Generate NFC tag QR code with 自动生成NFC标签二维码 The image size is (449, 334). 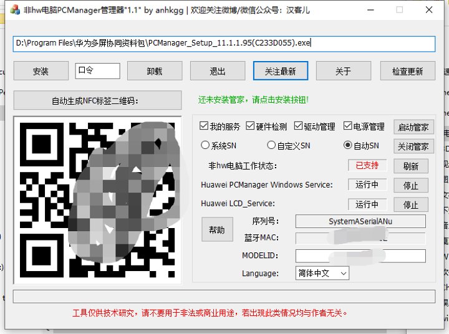click(x=98, y=100)
